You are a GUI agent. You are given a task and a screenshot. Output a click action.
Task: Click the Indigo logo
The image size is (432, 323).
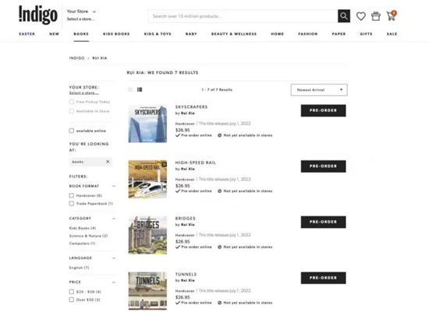[x=38, y=15]
